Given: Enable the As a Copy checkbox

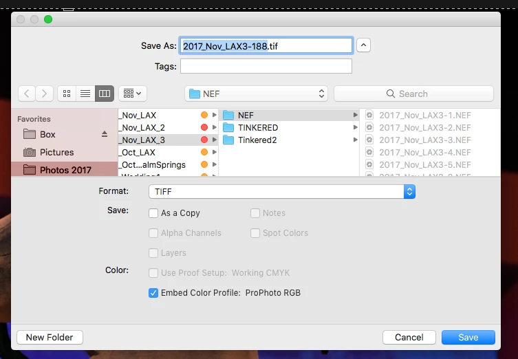Looking at the screenshot, I should 153,213.
